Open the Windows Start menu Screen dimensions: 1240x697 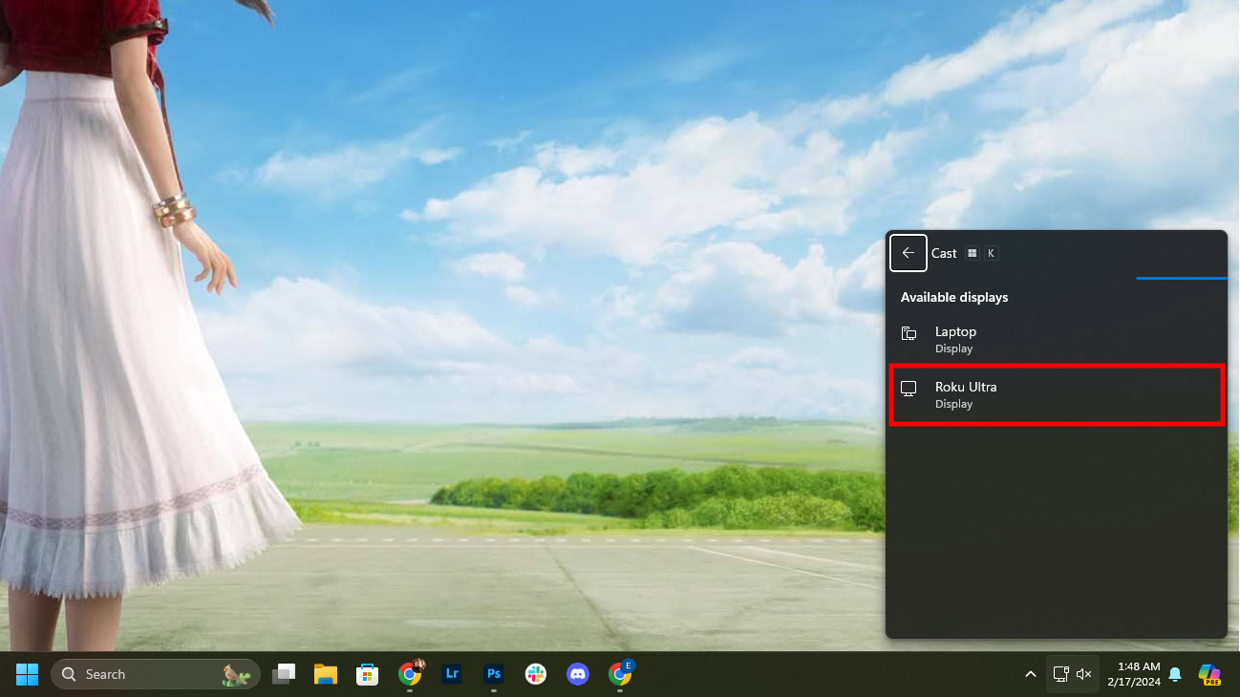coord(27,674)
